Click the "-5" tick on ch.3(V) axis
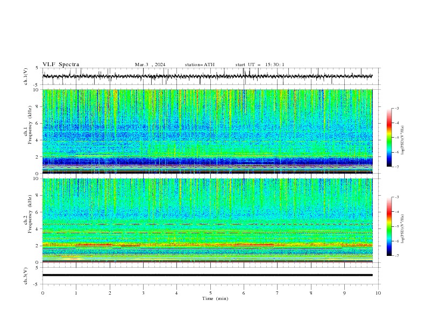Viewport: 426px width, 329px height. tap(36, 284)
